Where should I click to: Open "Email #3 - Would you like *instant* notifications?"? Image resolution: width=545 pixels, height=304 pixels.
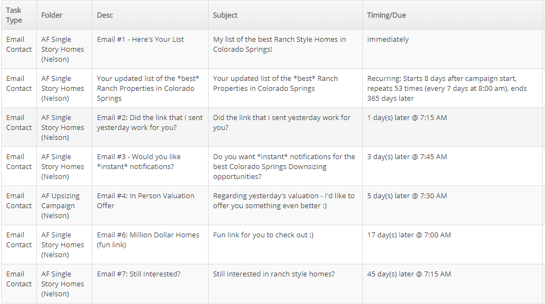point(139,161)
